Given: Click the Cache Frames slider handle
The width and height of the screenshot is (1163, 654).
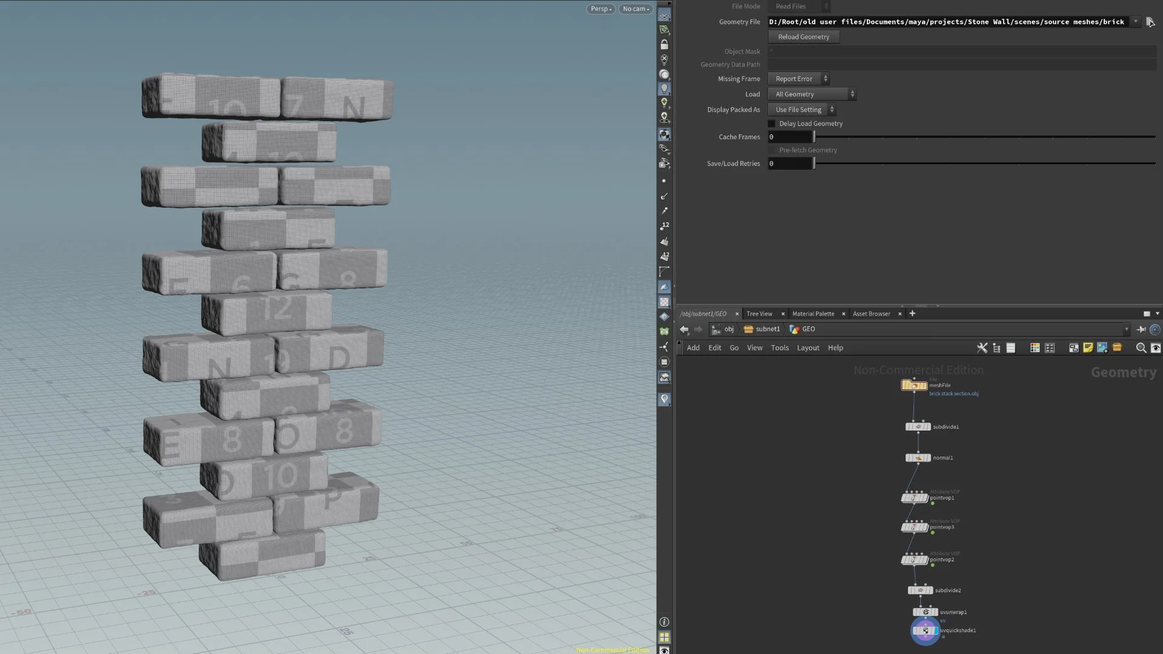Looking at the screenshot, I should click(814, 137).
